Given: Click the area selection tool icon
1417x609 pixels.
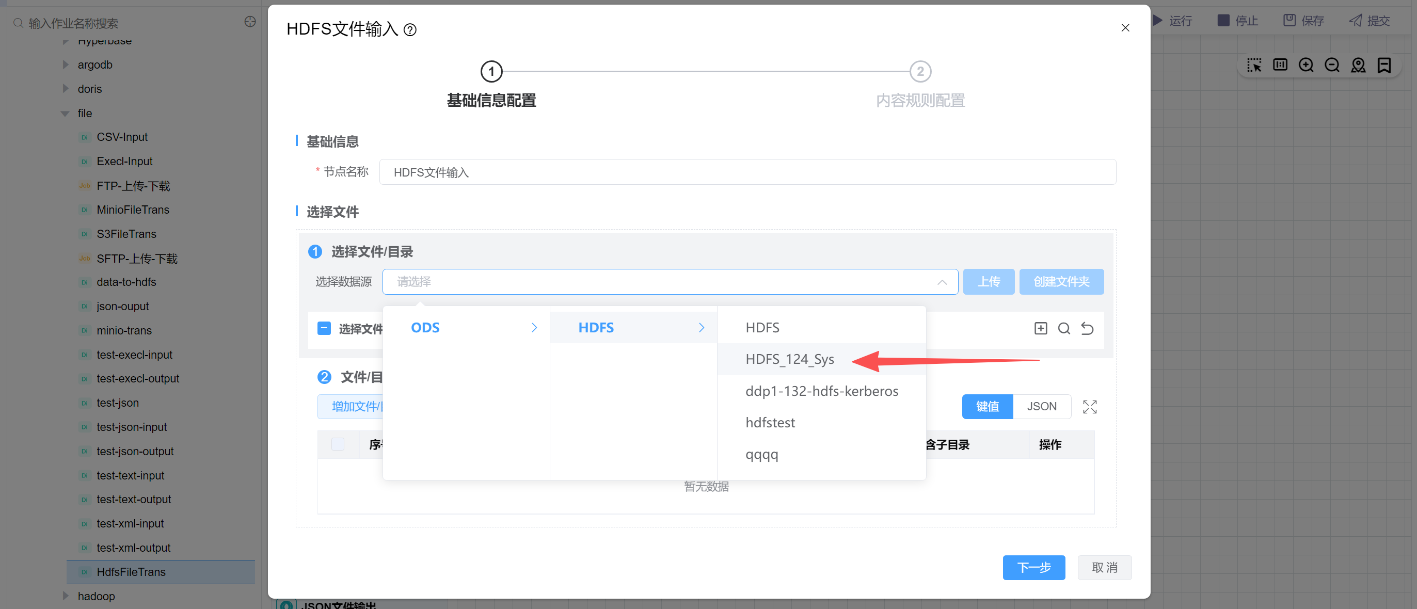Looking at the screenshot, I should [1254, 65].
